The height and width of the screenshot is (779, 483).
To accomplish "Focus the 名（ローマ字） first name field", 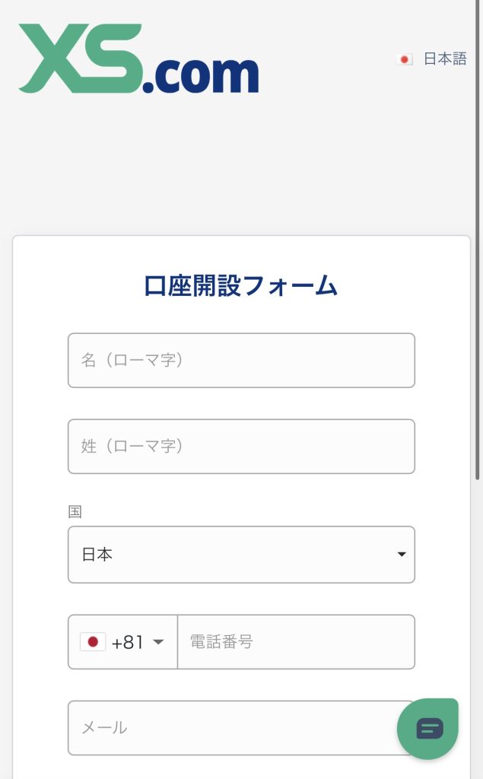I will (241, 360).
